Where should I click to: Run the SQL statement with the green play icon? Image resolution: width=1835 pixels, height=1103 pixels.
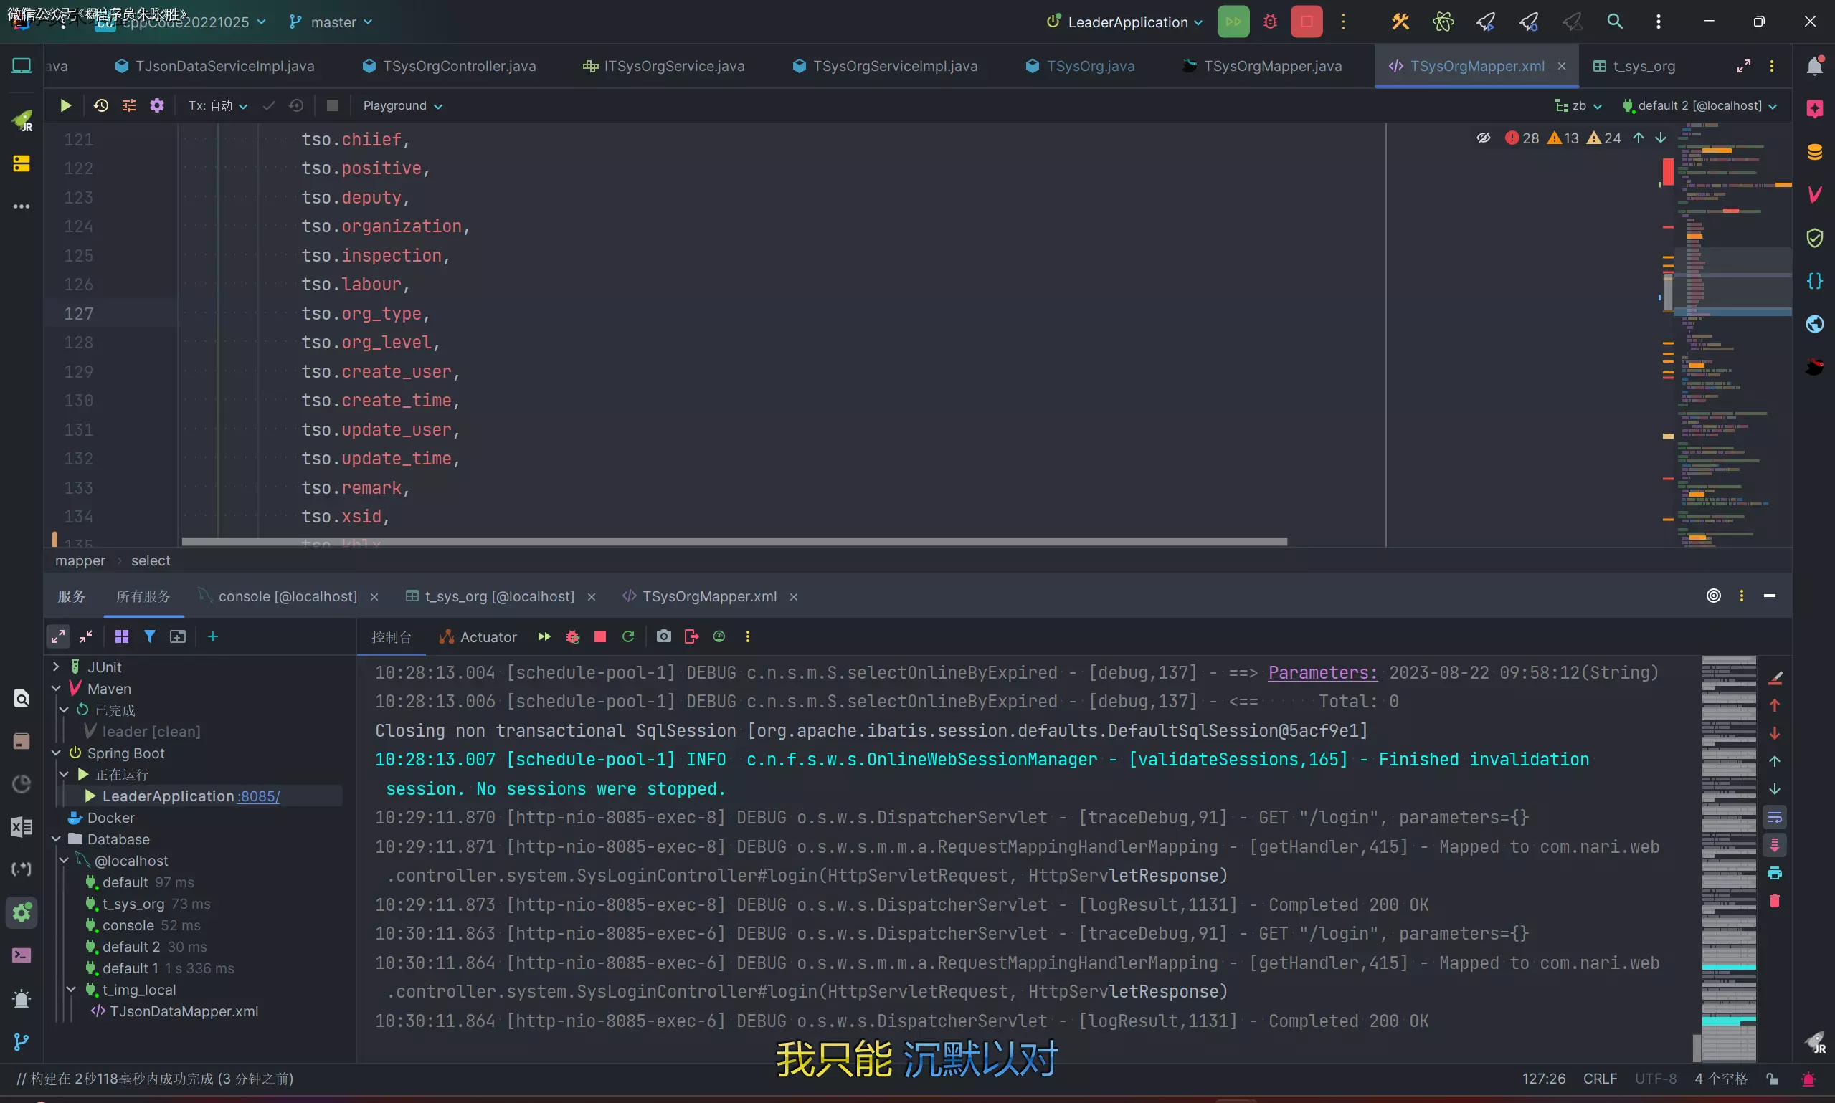[65, 105]
